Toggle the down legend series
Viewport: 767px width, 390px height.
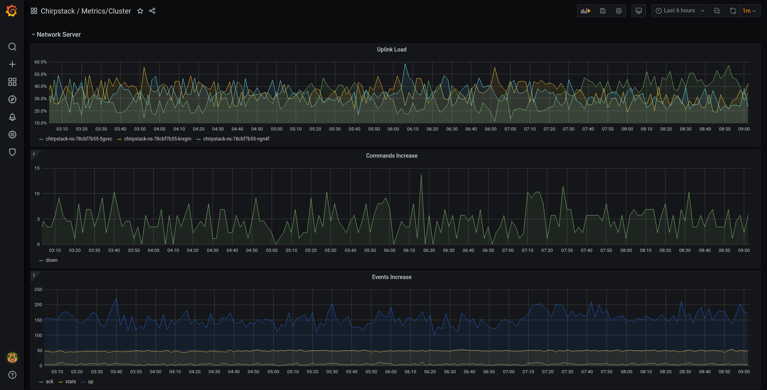click(x=52, y=260)
